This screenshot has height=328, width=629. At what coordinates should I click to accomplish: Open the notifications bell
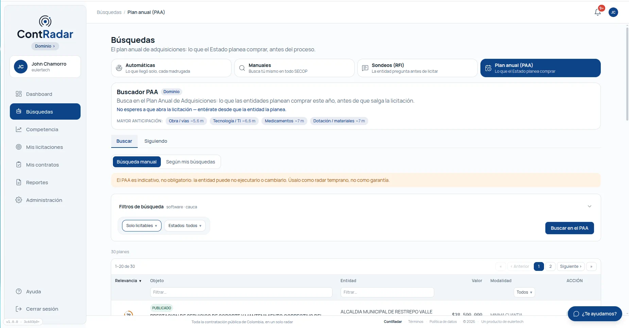pyautogui.click(x=598, y=12)
